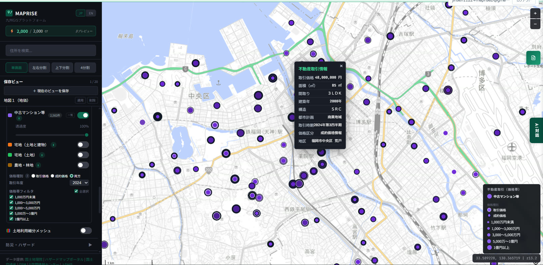Click 現在のビューを保存 button
Viewport: 543px width, 265px height.
pos(51,91)
